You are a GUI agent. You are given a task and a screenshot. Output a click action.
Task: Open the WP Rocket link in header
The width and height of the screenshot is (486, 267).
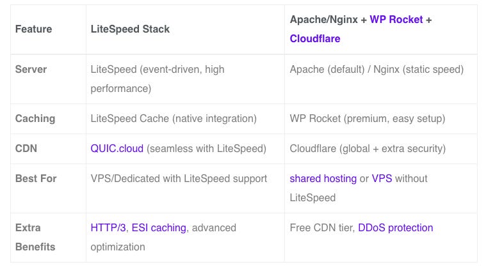(396, 19)
